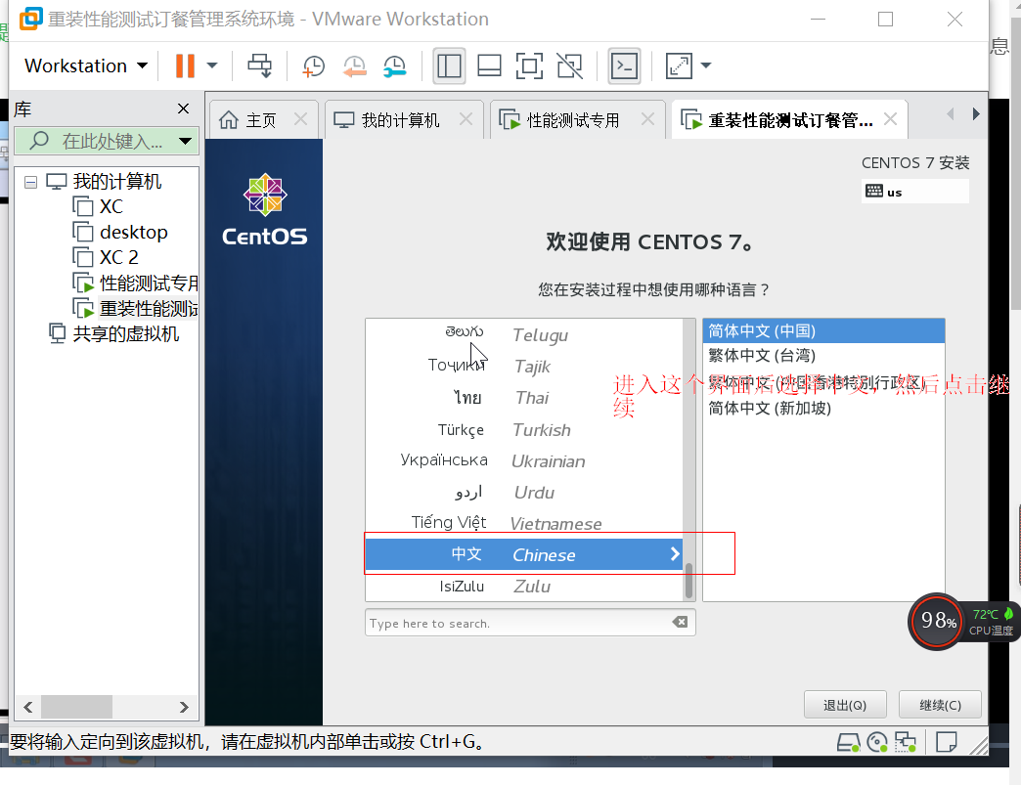Enter full screen mode icon
Screen dimensions: 1021x785
click(529, 65)
